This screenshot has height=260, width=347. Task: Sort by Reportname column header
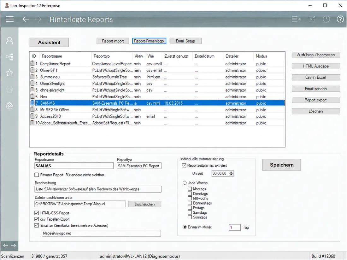pos(65,56)
